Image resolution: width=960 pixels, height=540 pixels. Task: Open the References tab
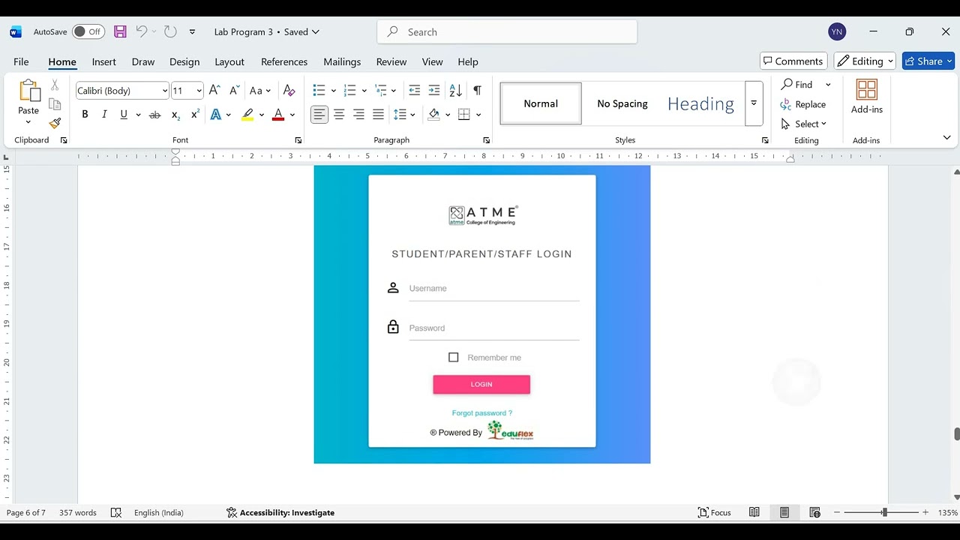click(284, 61)
